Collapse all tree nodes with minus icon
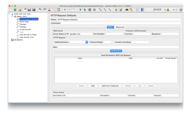 [70, 10]
